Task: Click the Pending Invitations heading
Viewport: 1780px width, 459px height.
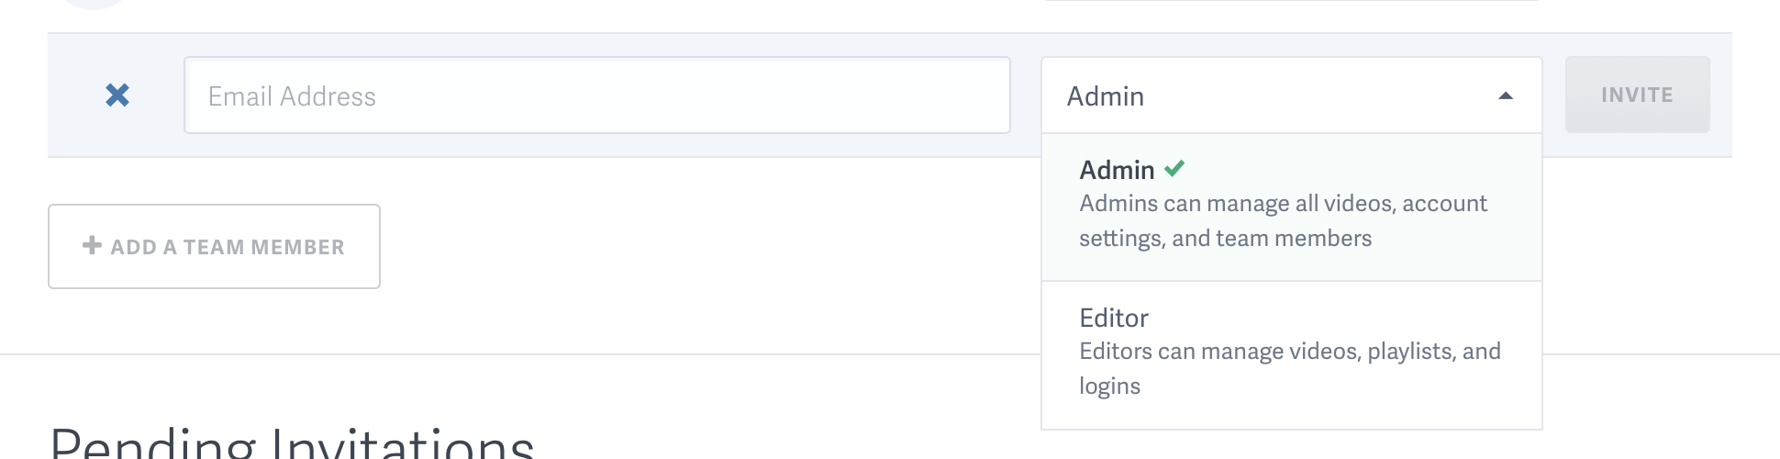Action: 292,442
